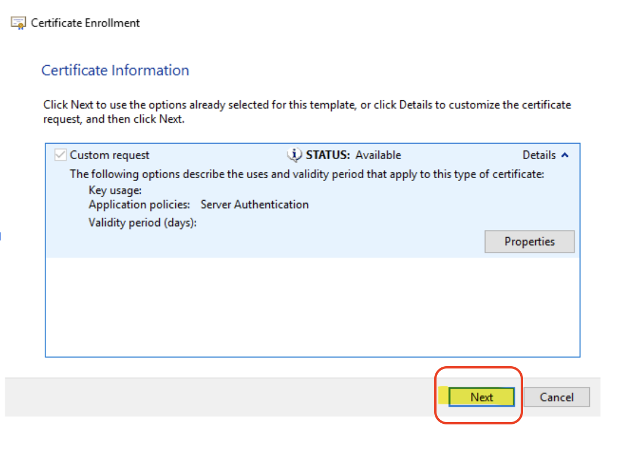The image size is (632, 459).
Task: Click the STATUS information icon
Action: tap(294, 155)
